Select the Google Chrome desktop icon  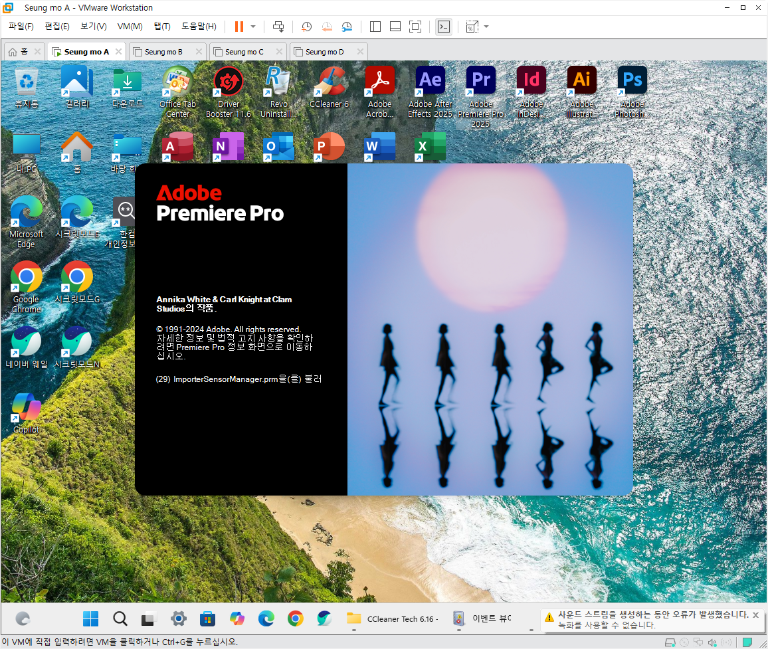27,287
